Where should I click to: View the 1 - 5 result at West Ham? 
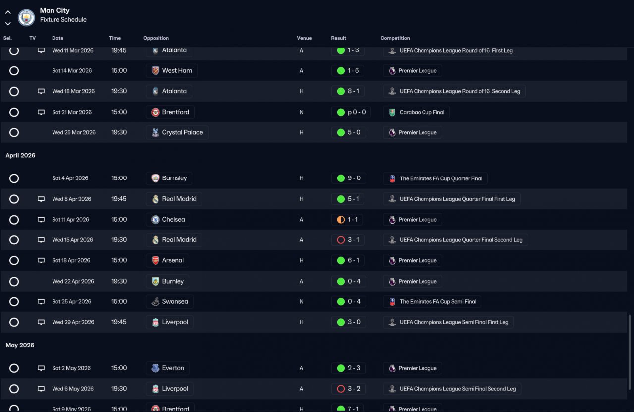pos(348,71)
